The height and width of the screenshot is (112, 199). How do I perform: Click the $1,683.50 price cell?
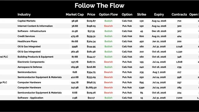tap(91, 87)
